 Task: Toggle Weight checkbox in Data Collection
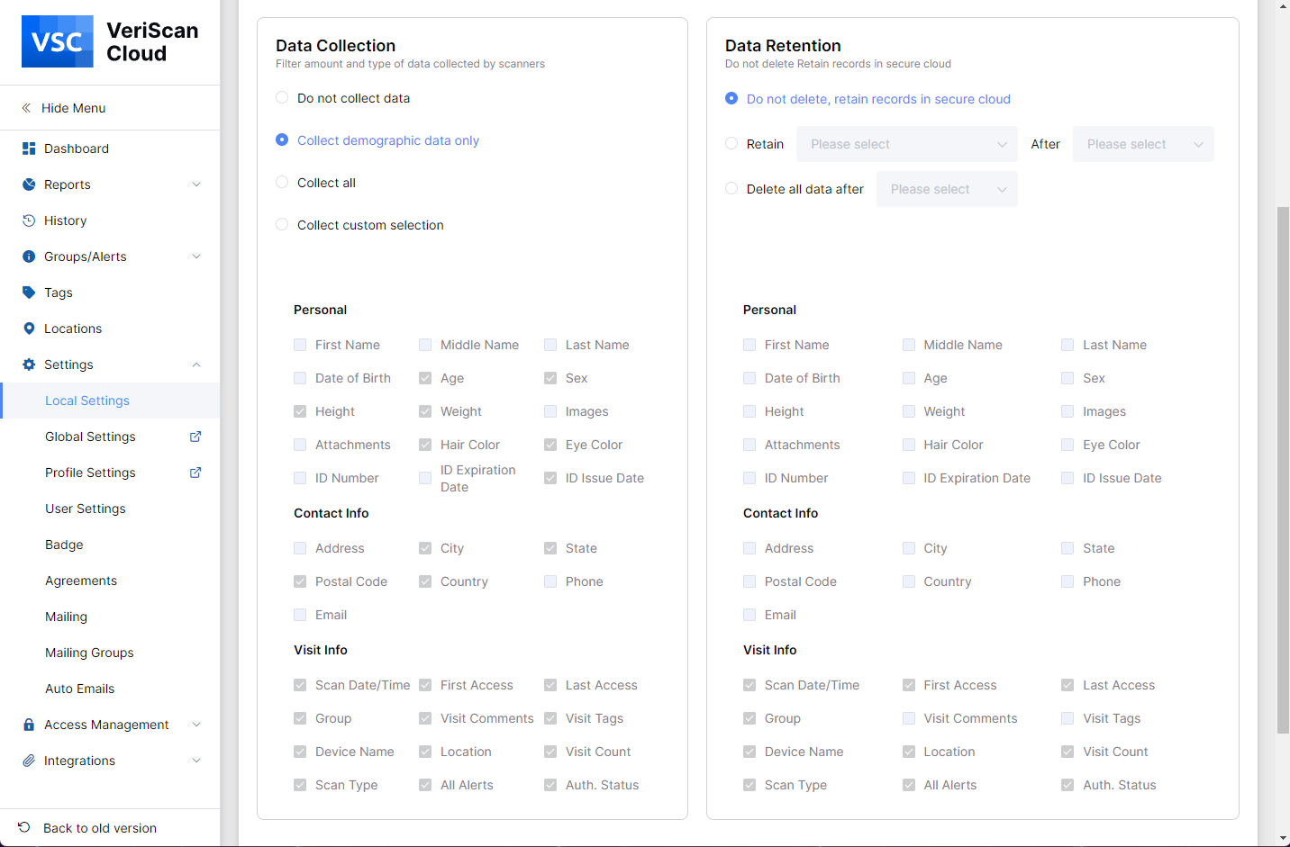[425, 411]
